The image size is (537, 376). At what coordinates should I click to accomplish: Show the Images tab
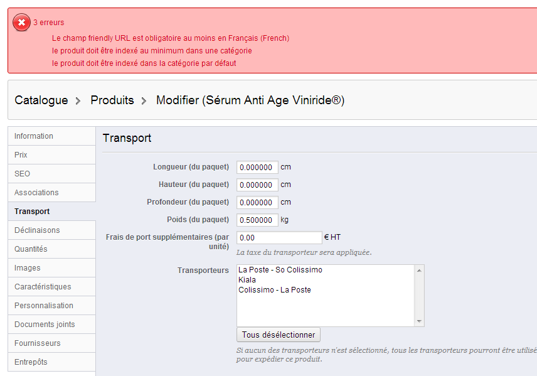51,268
